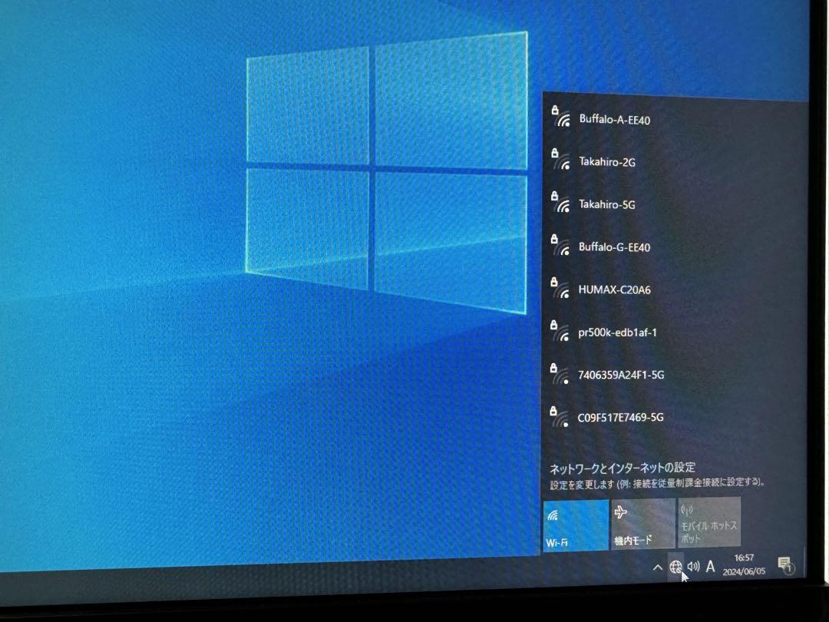
Task: Click the signal icon beside Takahiro-5G
Action: [561, 203]
